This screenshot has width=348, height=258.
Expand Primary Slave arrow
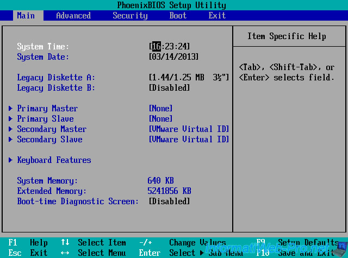click(x=10, y=118)
